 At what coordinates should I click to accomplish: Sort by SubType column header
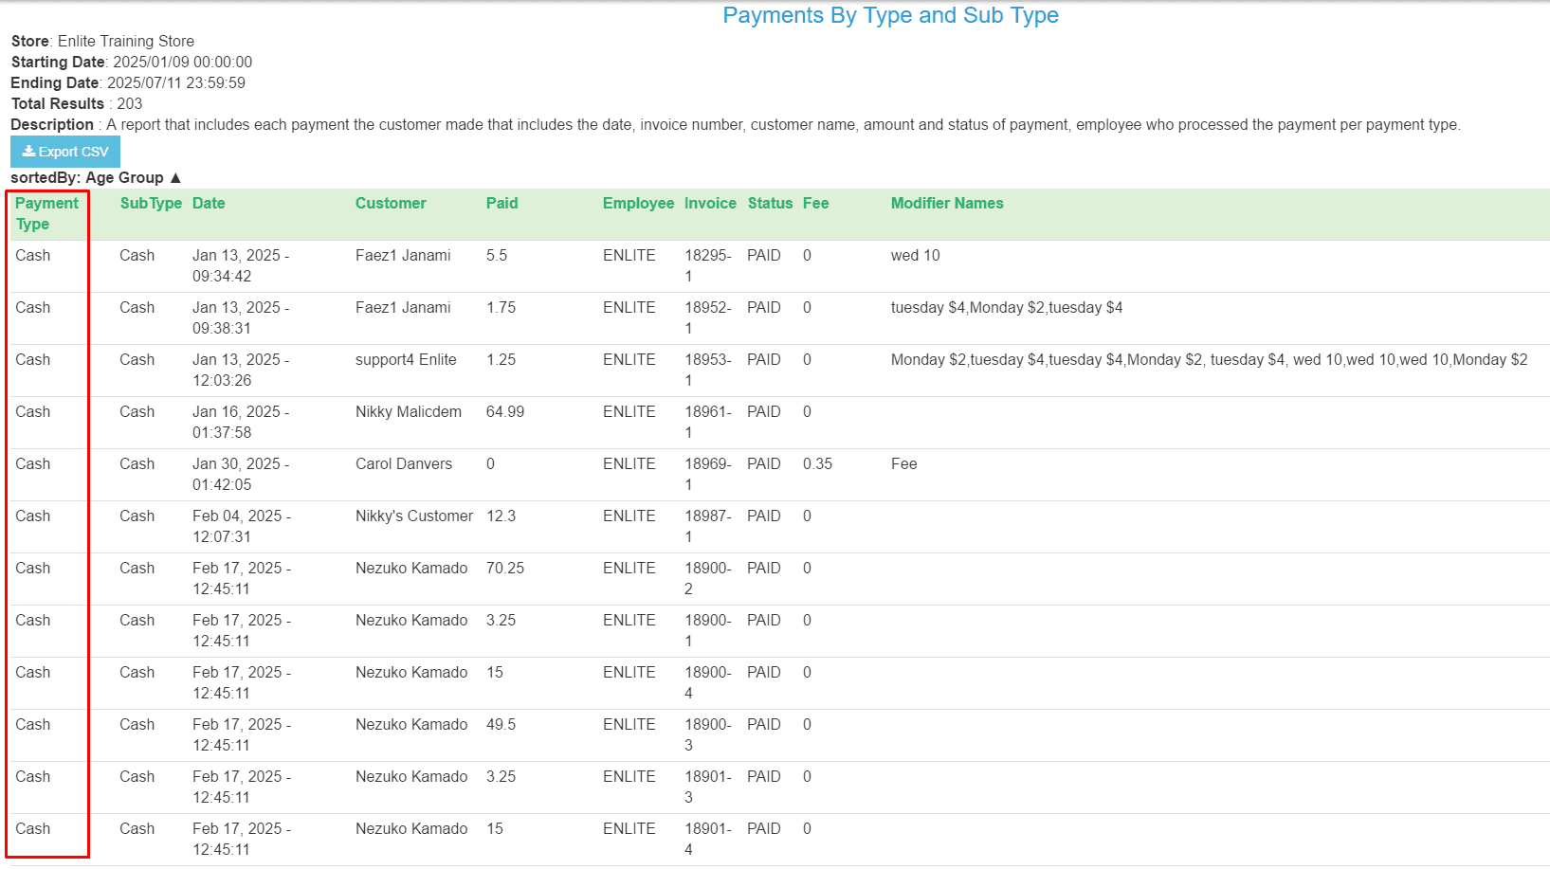[x=151, y=204]
